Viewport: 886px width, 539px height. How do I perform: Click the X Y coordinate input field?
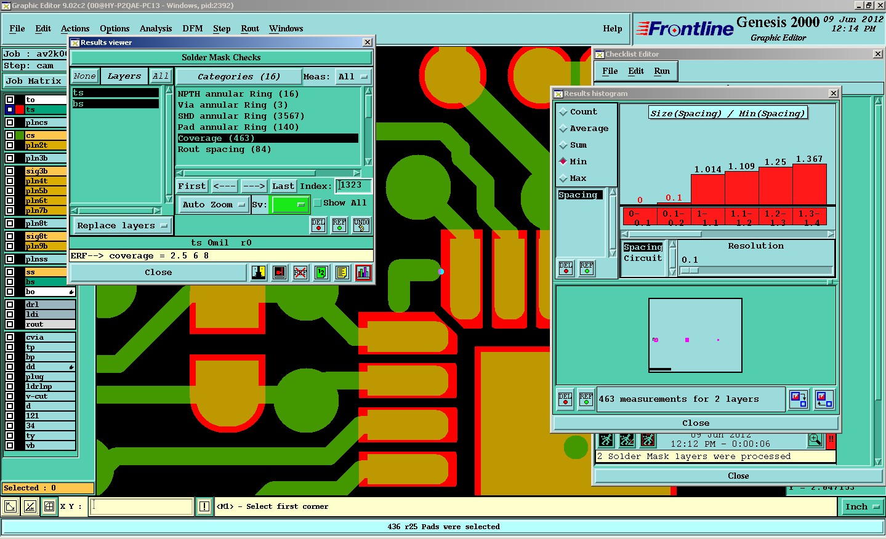coord(142,507)
